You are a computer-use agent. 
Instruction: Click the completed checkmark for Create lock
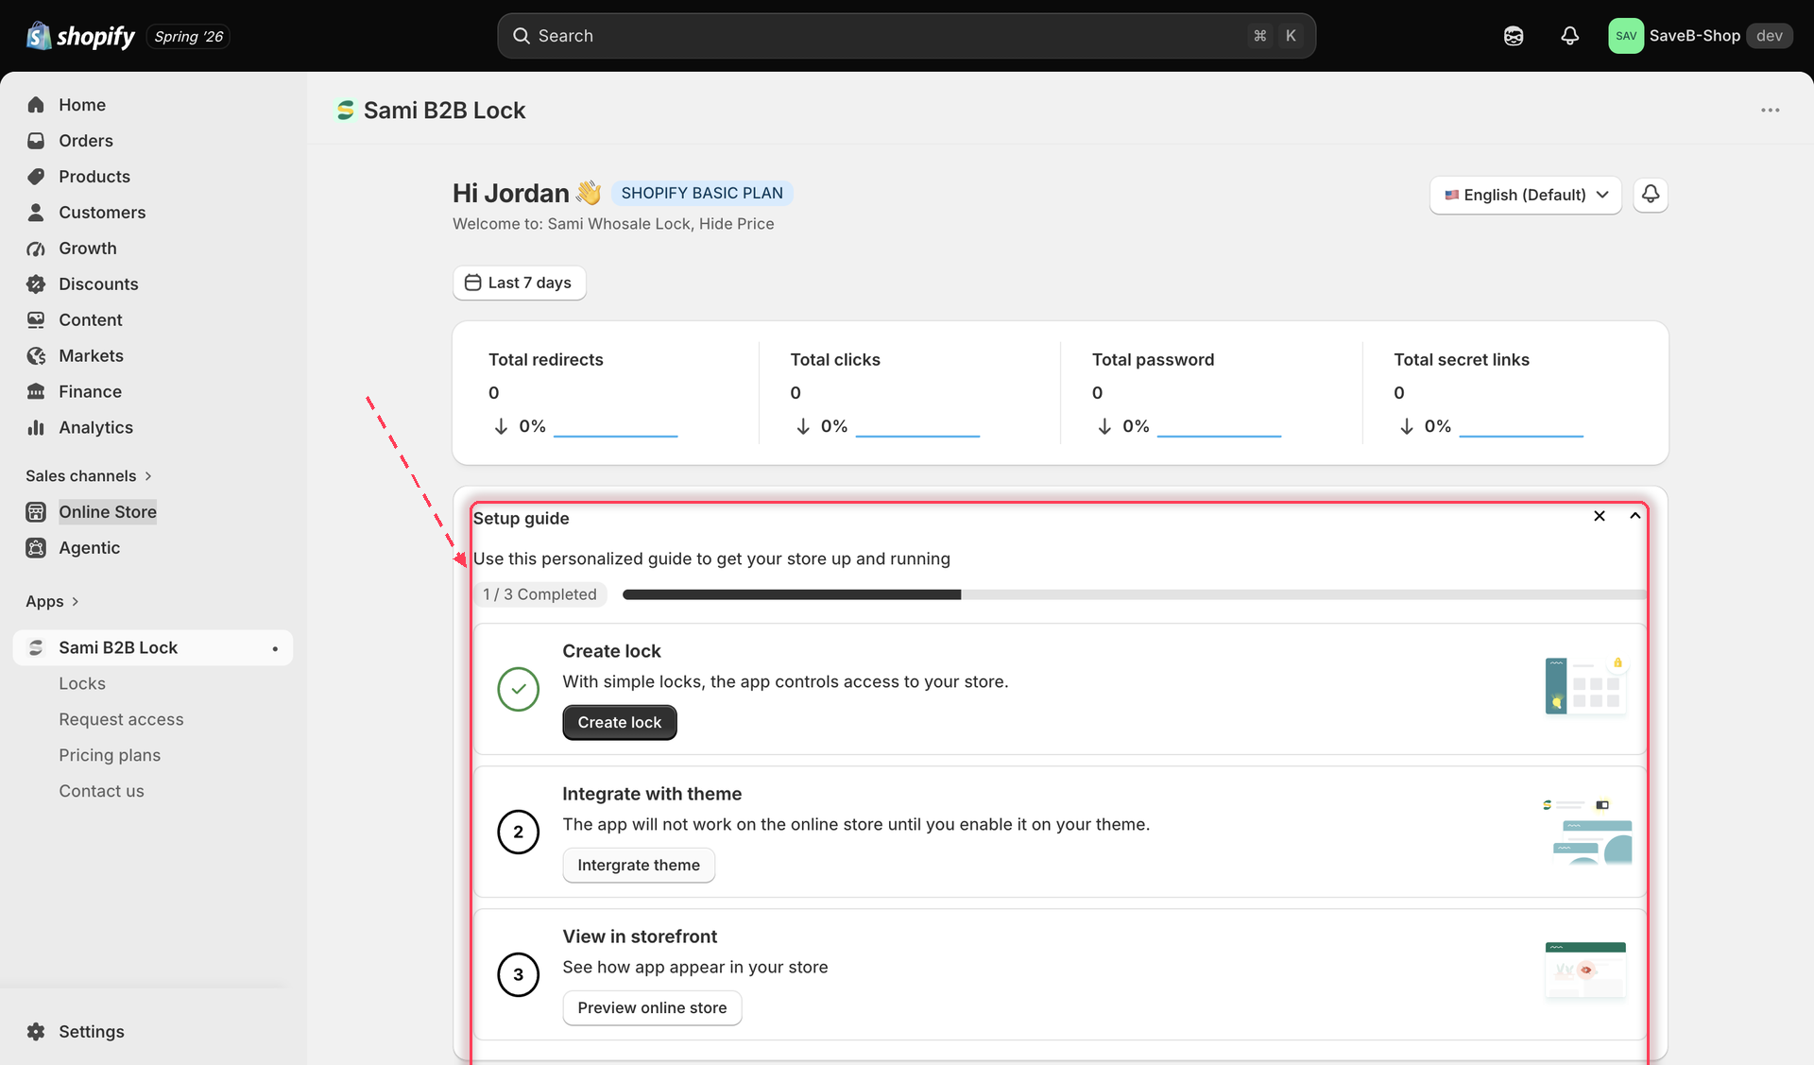pos(519,689)
